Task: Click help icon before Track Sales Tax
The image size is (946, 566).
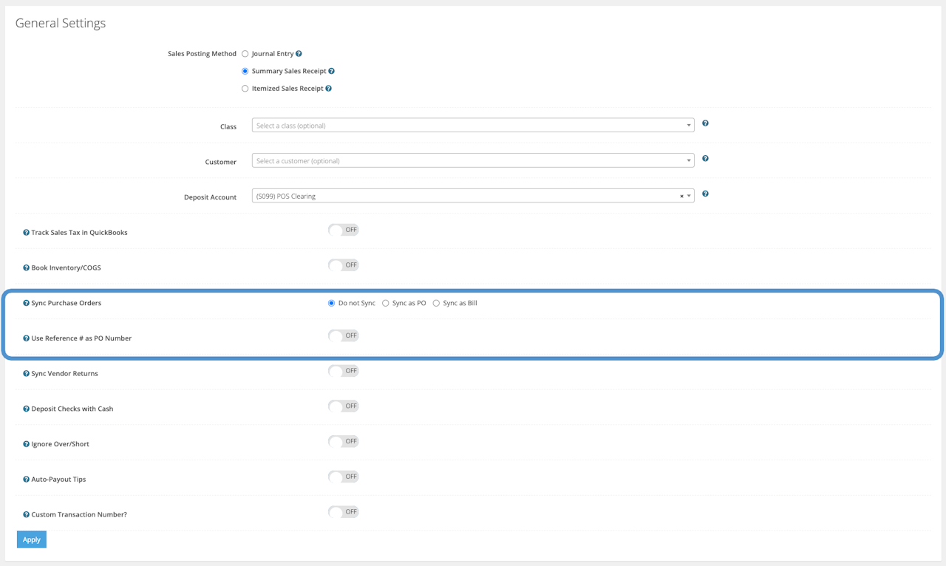Action: coord(26,233)
